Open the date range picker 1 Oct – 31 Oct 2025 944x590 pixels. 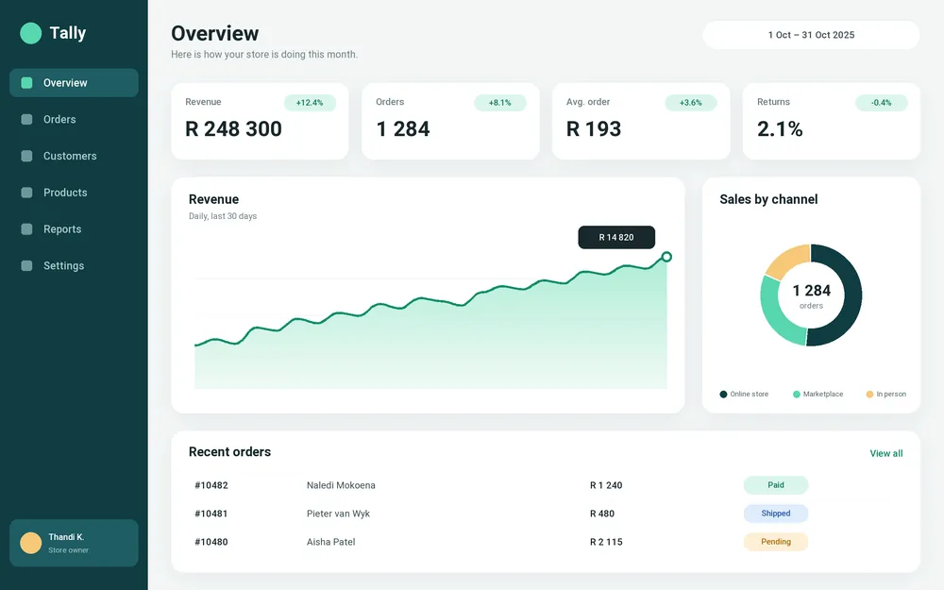coord(811,35)
